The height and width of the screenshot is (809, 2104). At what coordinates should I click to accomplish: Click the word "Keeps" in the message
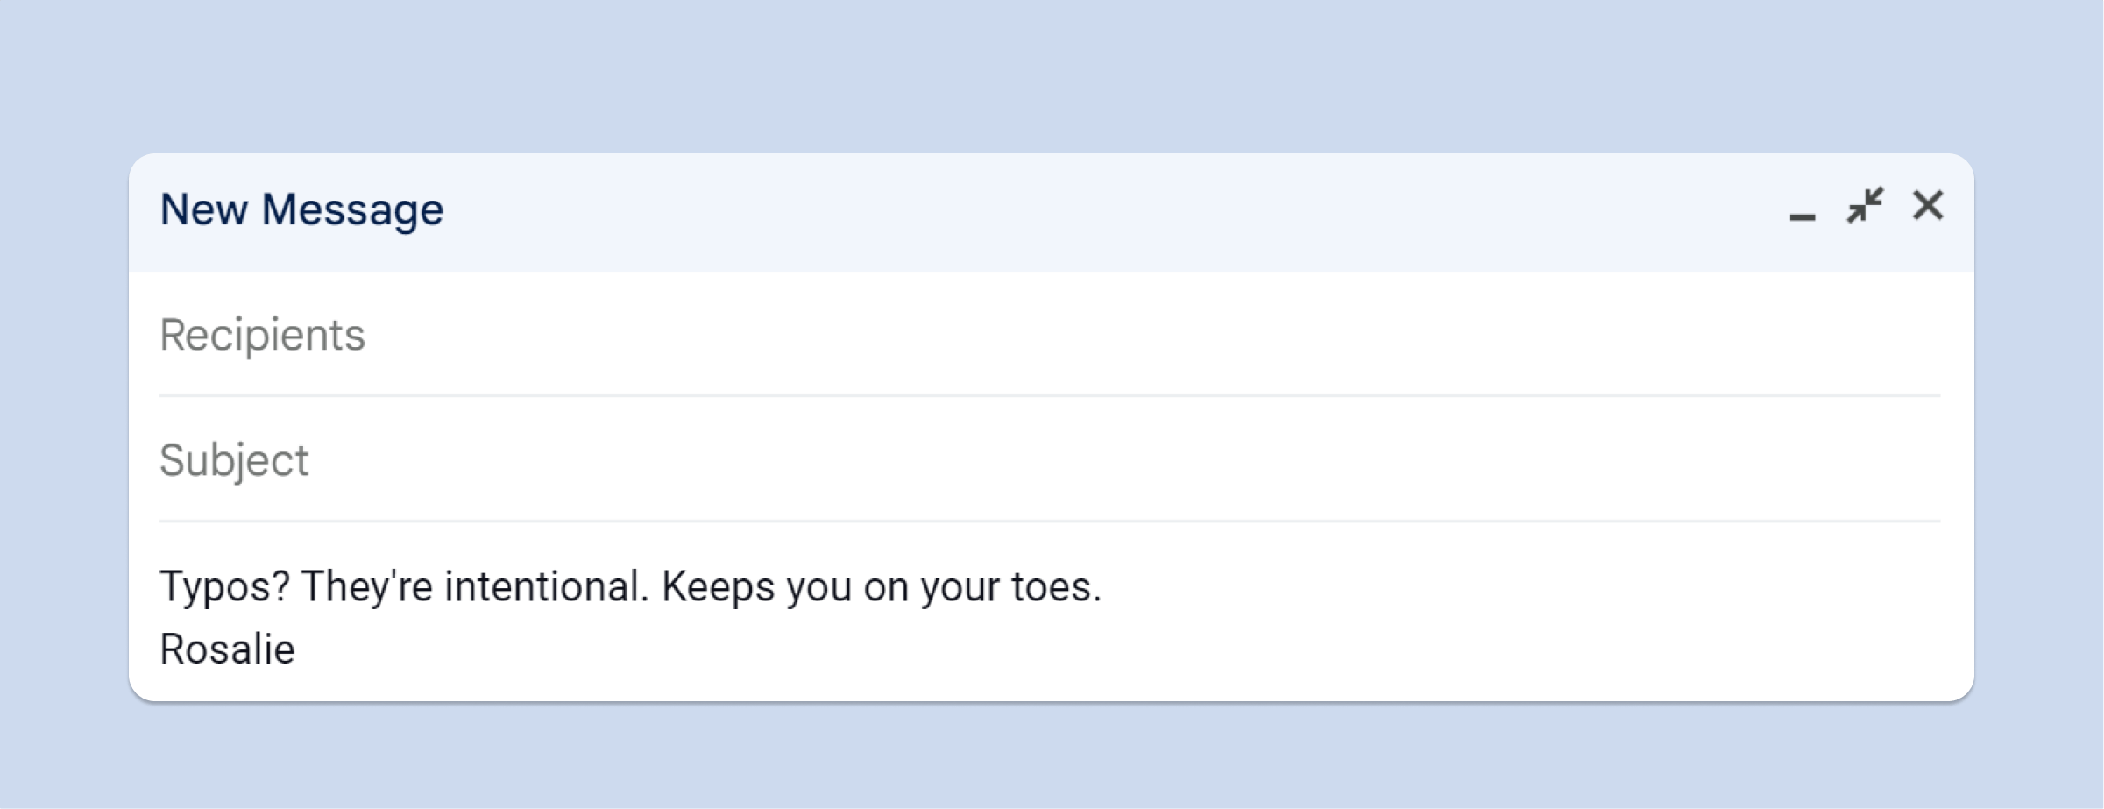(718, 586)
